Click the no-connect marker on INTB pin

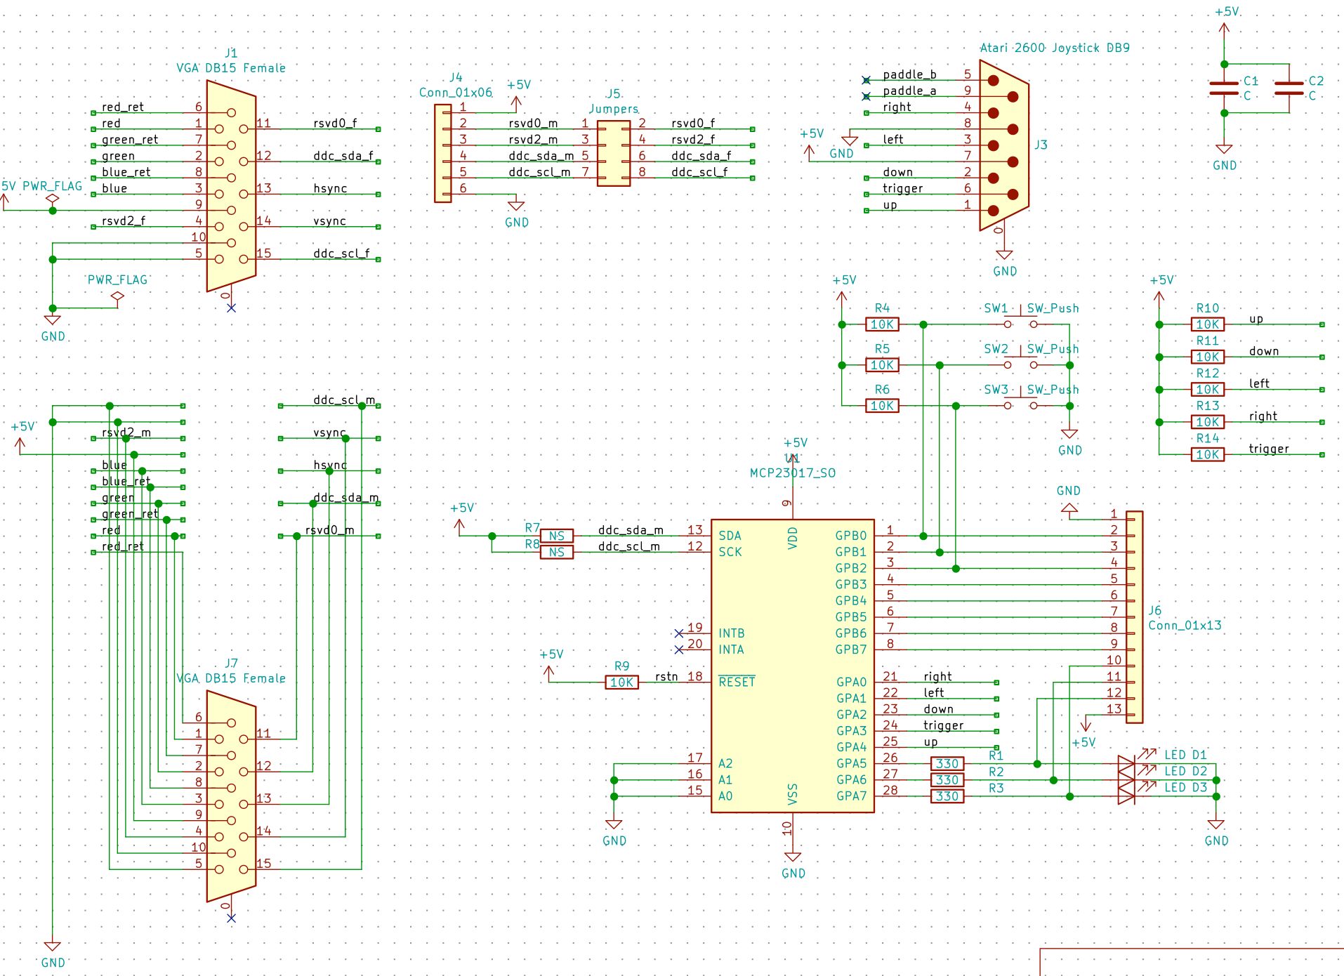678,633
